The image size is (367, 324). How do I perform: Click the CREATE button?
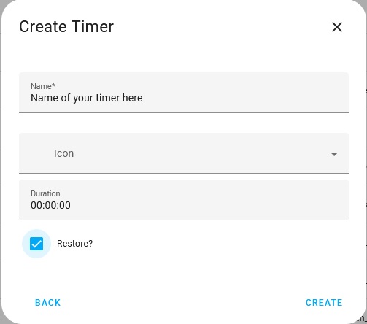click(324, 303)
